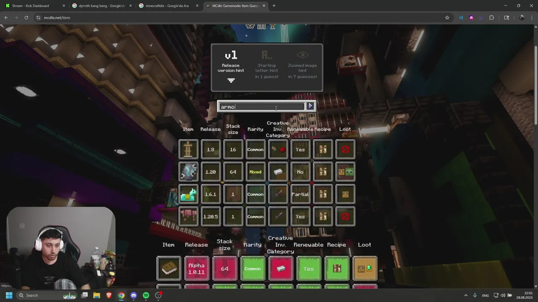This screenshot has width=538, height=302.
Task: Reload the mcdle.net page
Action: [x=26, y=18]
